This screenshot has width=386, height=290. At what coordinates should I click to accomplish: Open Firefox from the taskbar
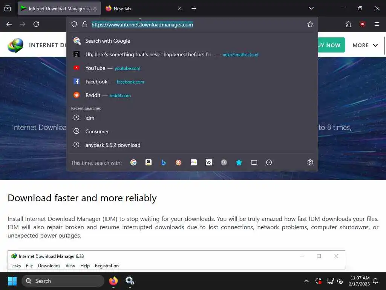pyautogui.click(x=113, y=281)
